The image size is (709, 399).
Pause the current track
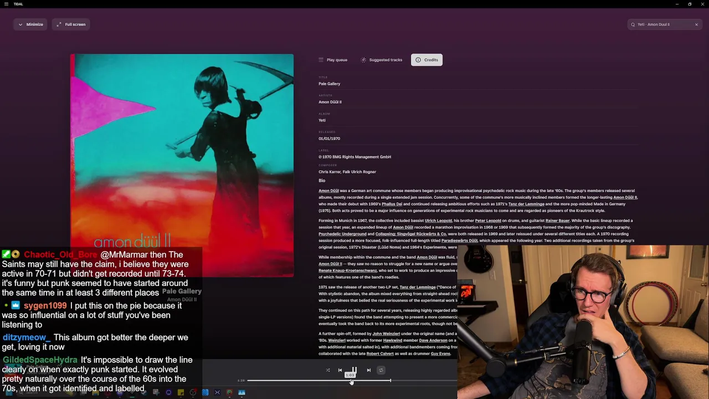pos(354,370)
